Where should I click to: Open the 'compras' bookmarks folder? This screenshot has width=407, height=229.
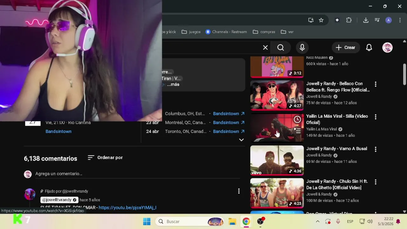[x=264, y=32]
